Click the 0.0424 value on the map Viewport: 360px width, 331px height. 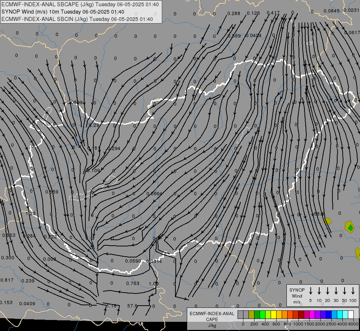[x=253, y=36]
